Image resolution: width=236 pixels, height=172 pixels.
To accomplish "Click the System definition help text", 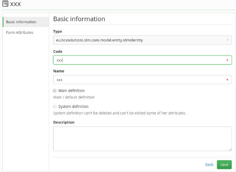I will [x=120, y=113].
